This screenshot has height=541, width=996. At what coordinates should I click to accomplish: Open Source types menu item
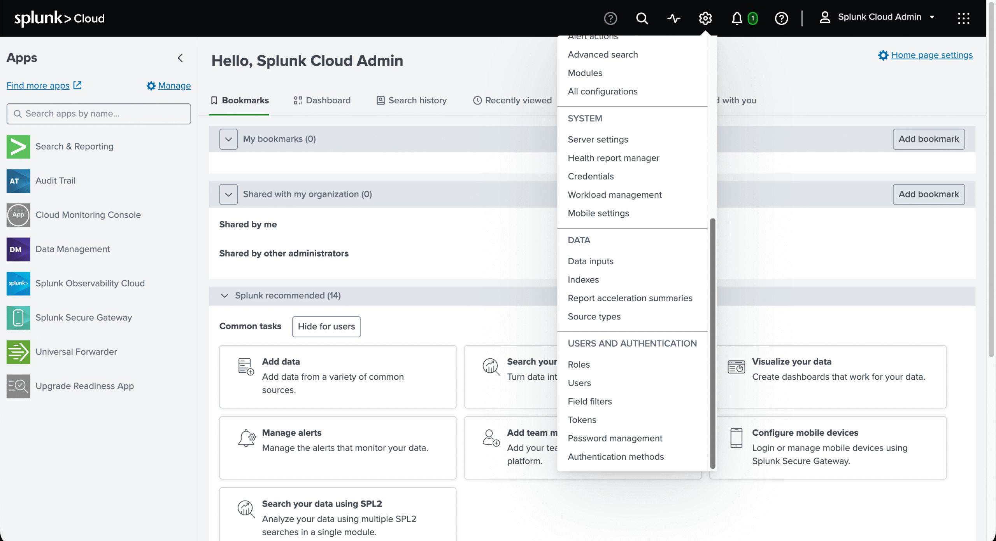point(594,317)
